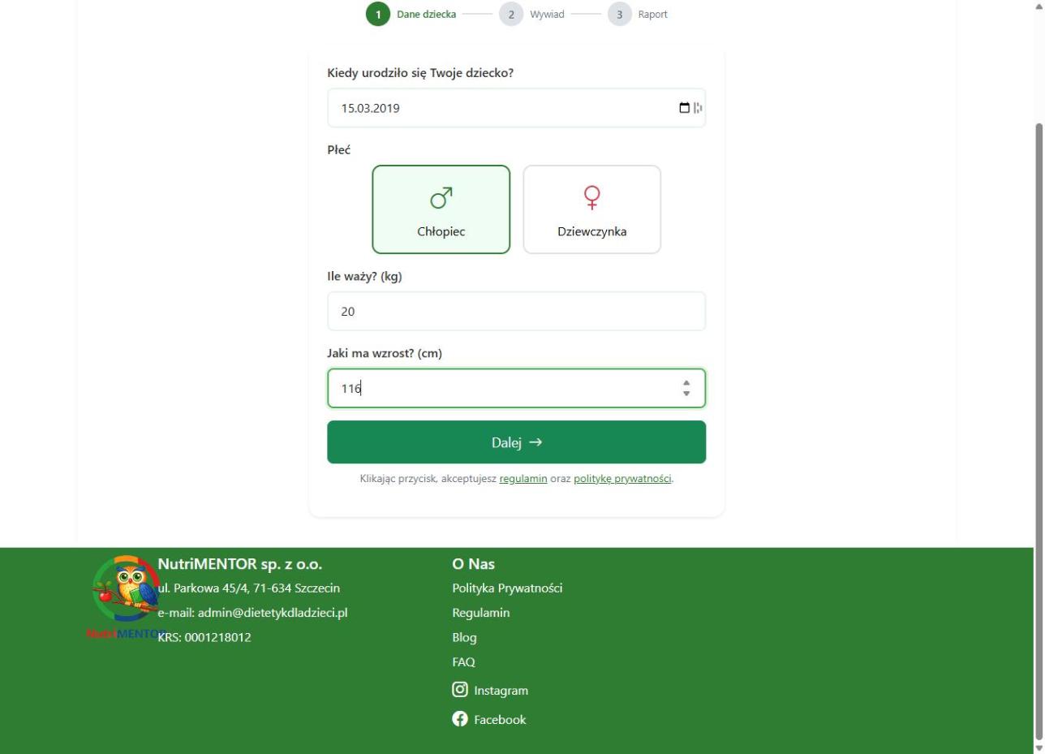1045x754 pixels.
Task: Select Dziewczynka gender option
Action: (x=592, y=210)
